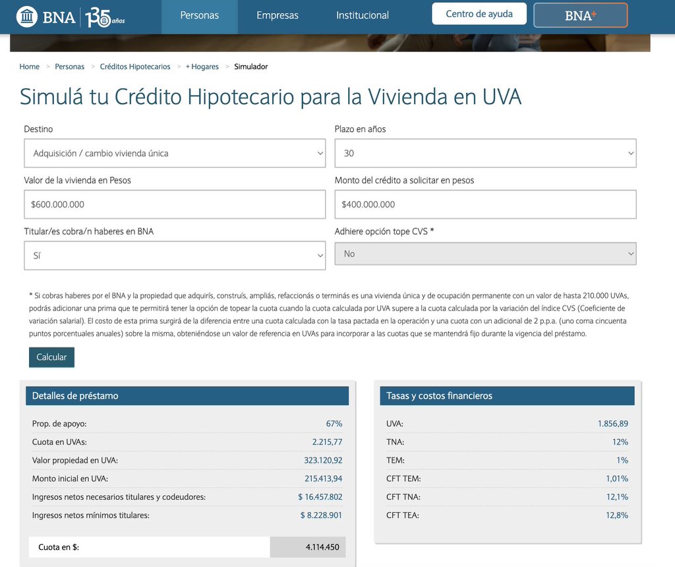Open the Personas tab
Image resolution: width=675 pixels, height=567 pixels.
coord(199,16)
